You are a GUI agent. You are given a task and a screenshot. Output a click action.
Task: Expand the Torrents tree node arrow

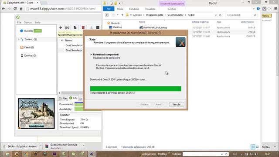18,39
